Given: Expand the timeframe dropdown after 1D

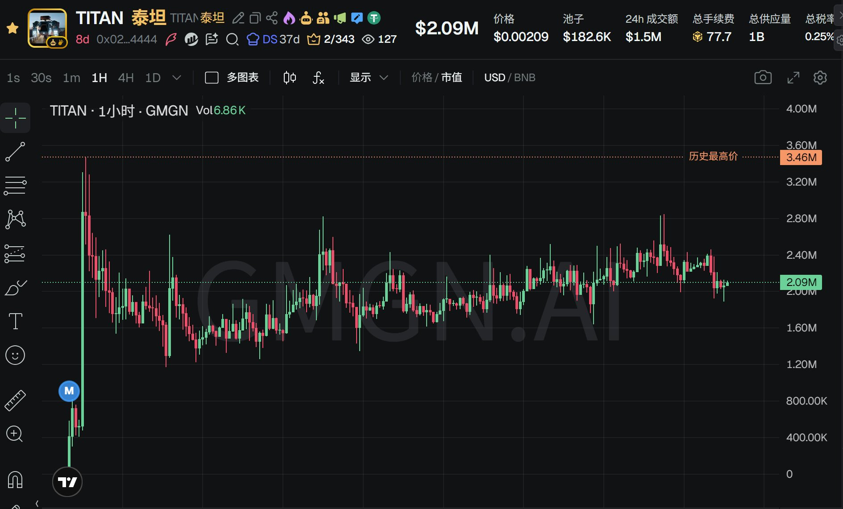Looking at the screenshot, I should (177, 78).
